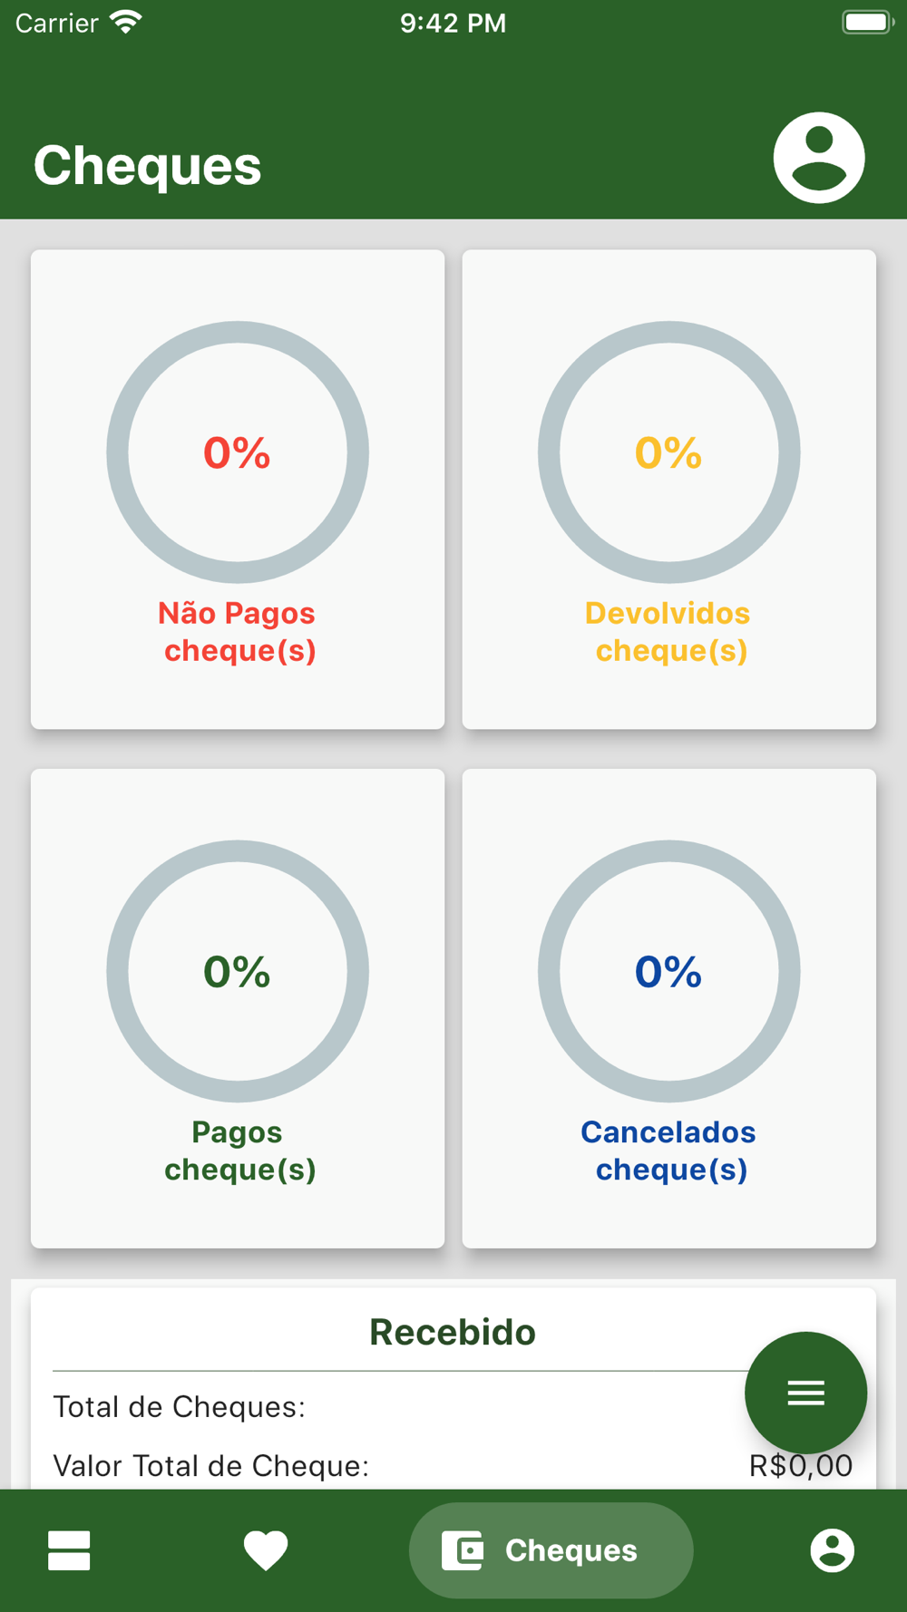
Task: Tap the blue 0% progress ring
Action: [x=669, y=971]
